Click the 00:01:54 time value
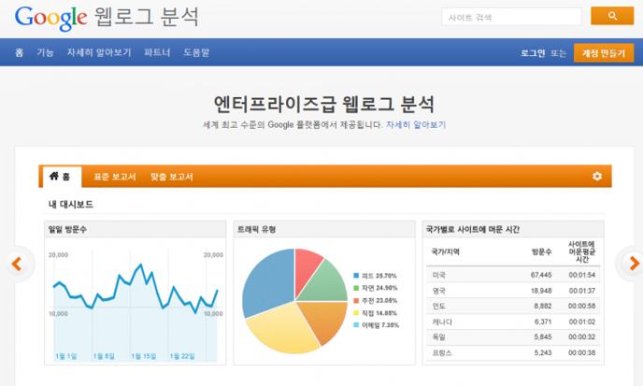 [x=582, y=275]
